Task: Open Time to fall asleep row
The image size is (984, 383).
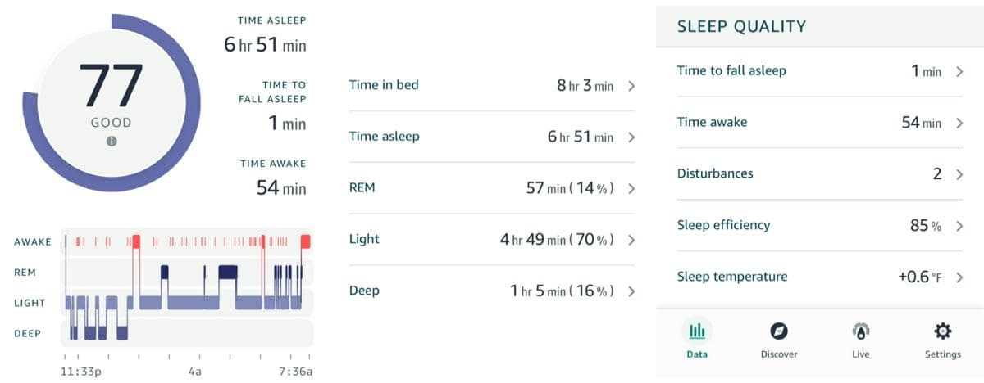Action: point(820,71)
